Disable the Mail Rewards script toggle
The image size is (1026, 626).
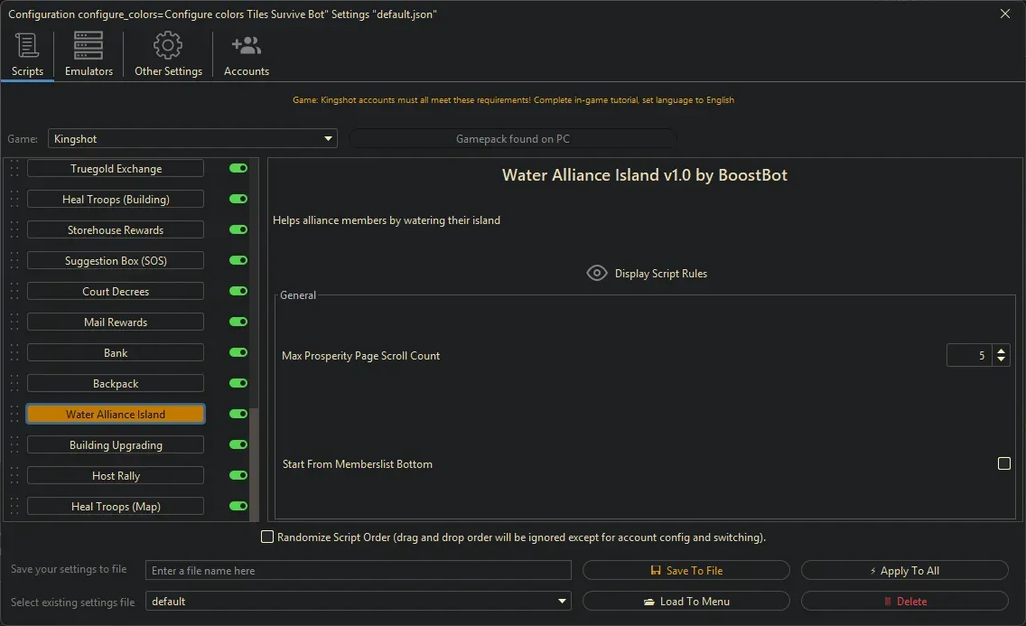click(x=238, y=322)
